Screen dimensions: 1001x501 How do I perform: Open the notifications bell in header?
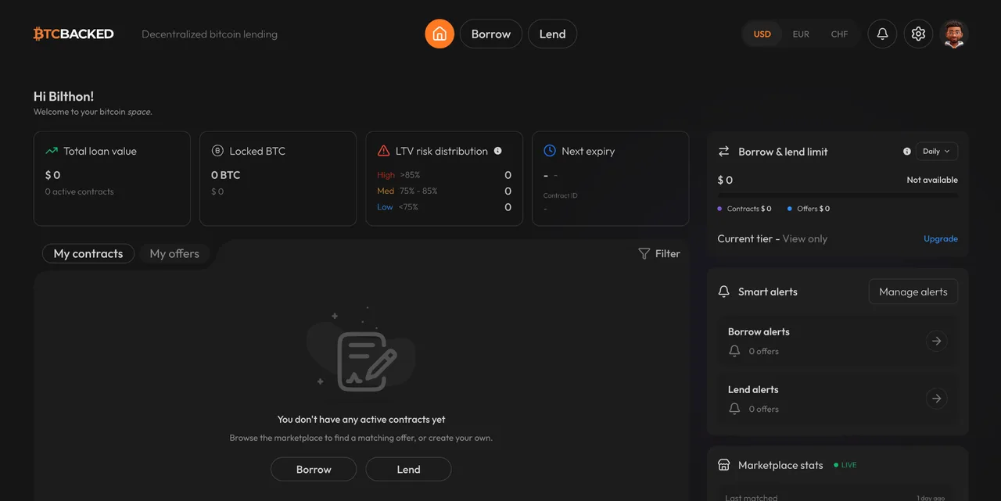pyautogui.click(x=882, y=34)
